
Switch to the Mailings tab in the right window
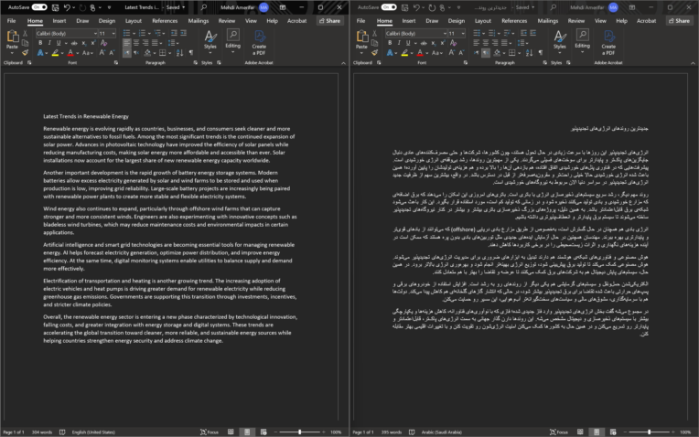tap(547, 21)
